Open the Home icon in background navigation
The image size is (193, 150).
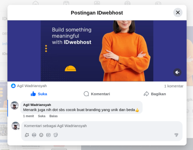[36, 3]
